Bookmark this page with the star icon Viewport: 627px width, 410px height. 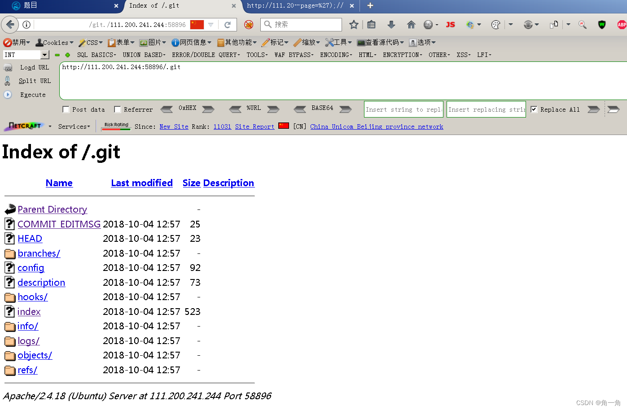coord(354,25)
